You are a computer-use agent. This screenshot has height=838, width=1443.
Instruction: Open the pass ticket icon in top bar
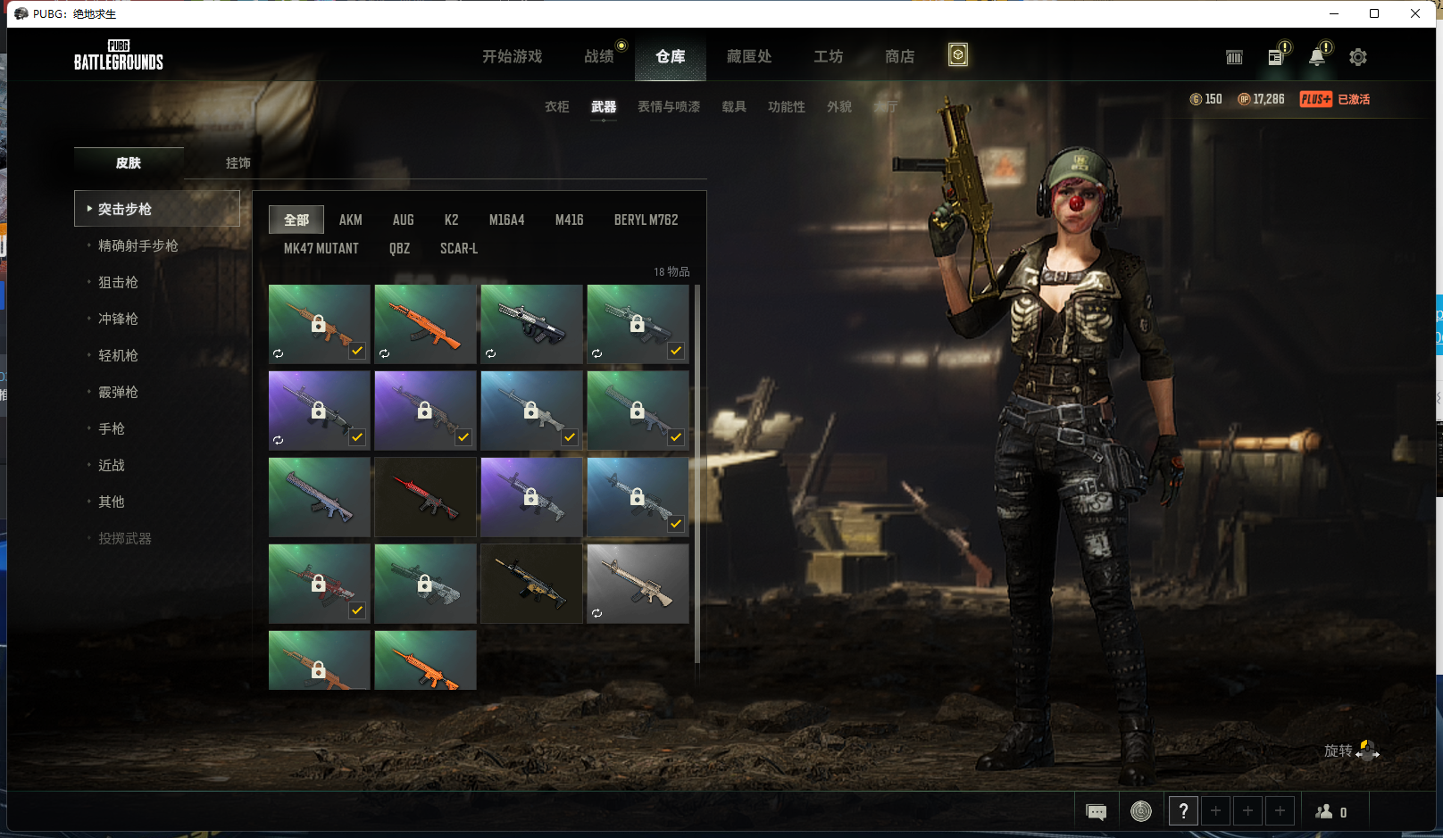coord(1234,57)
